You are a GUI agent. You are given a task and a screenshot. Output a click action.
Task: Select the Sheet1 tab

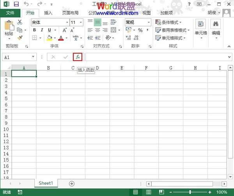[x=46, y=183]
